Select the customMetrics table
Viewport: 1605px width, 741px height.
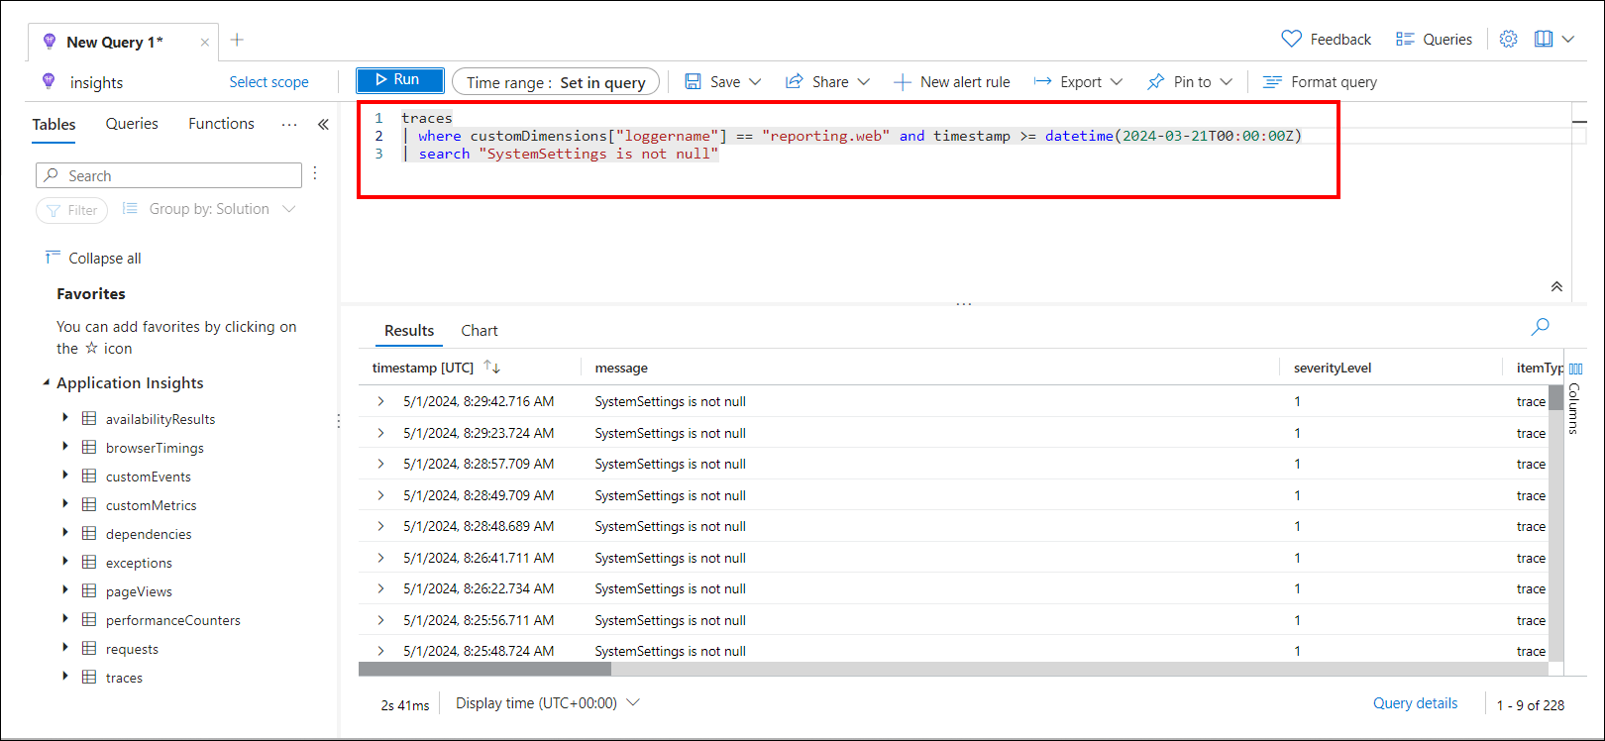point(152,505)
